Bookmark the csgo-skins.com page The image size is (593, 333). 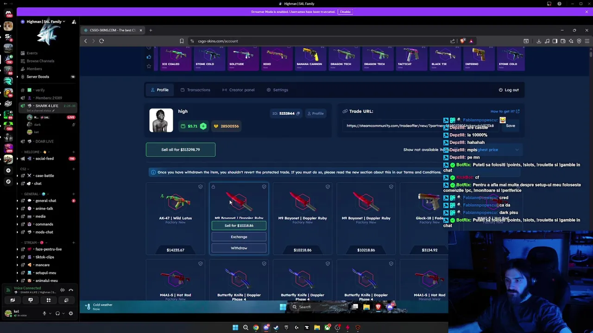tap(182, 41)
